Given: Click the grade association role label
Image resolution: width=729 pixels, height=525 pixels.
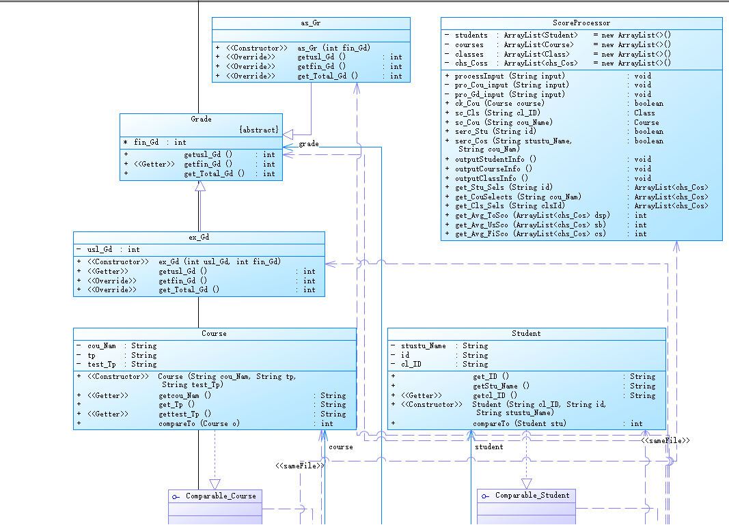Looking at the screenshot, I should 309,144.
